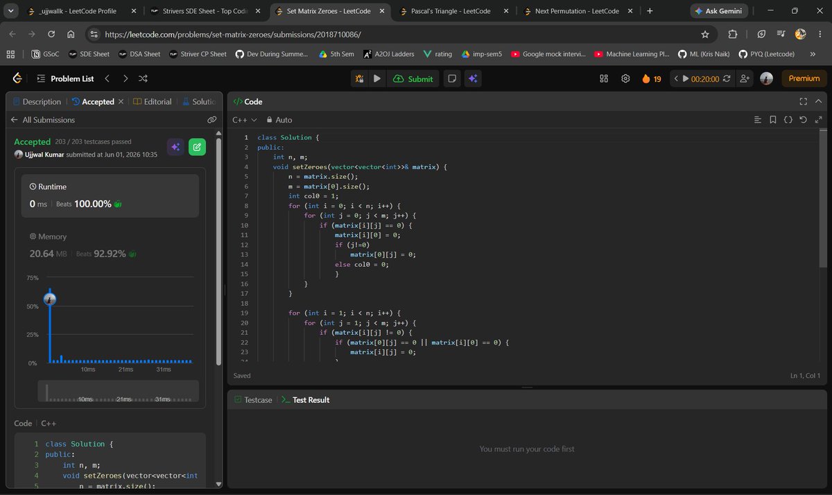The height and width of the screenshot is (495, 832).
Task: Expand the editor with diagonal arrows icon
Action: 818,120
